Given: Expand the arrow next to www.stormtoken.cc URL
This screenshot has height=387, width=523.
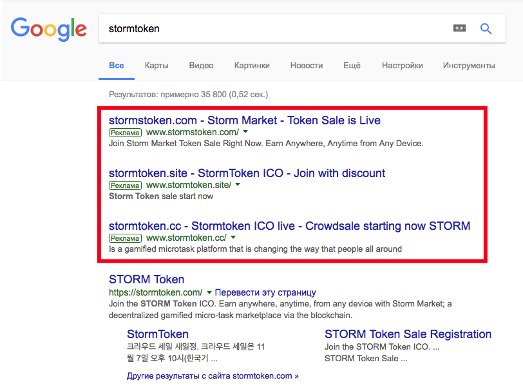Looking at the screenshot, I should coord(232,238).
